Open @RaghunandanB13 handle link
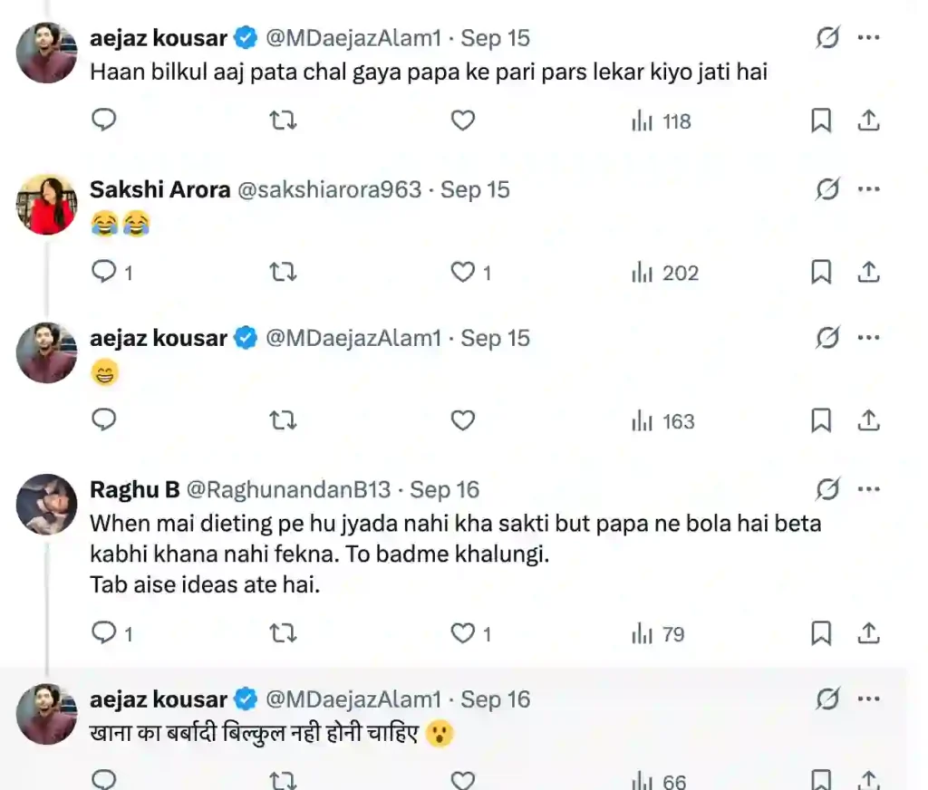The width and height of the screenshot is (928, 790). tap(288, 489)
